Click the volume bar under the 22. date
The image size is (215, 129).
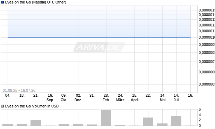coord(148,122)
